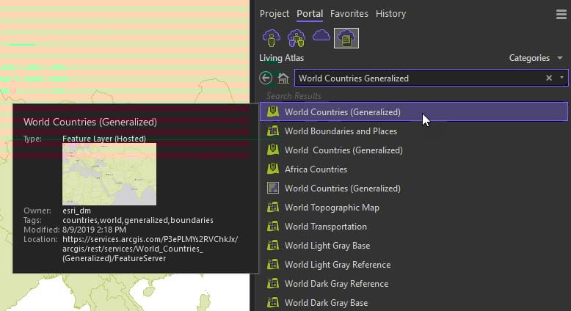Select the World Transportation result
Screen dimensions: 571x311
[326, 227]
